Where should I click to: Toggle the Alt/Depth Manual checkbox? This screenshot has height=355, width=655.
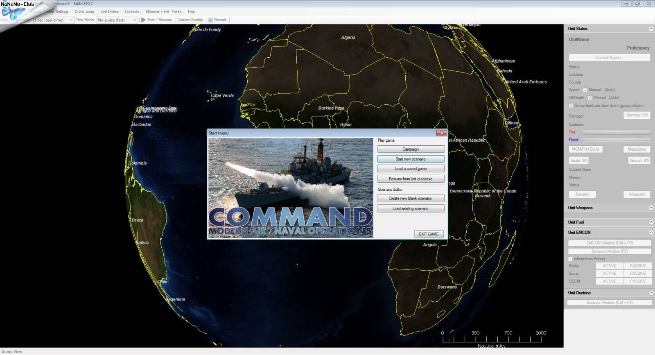(x=589, y=98)
